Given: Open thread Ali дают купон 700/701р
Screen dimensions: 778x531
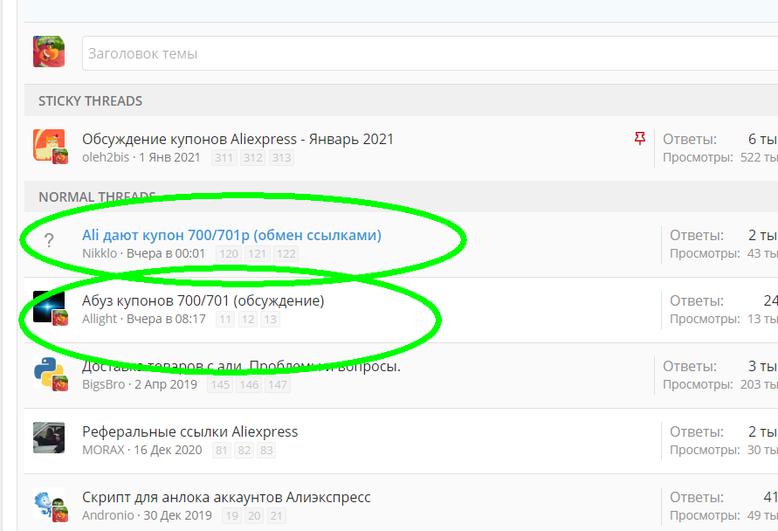Looking at the screenshot, I should (x=231, y=235).
